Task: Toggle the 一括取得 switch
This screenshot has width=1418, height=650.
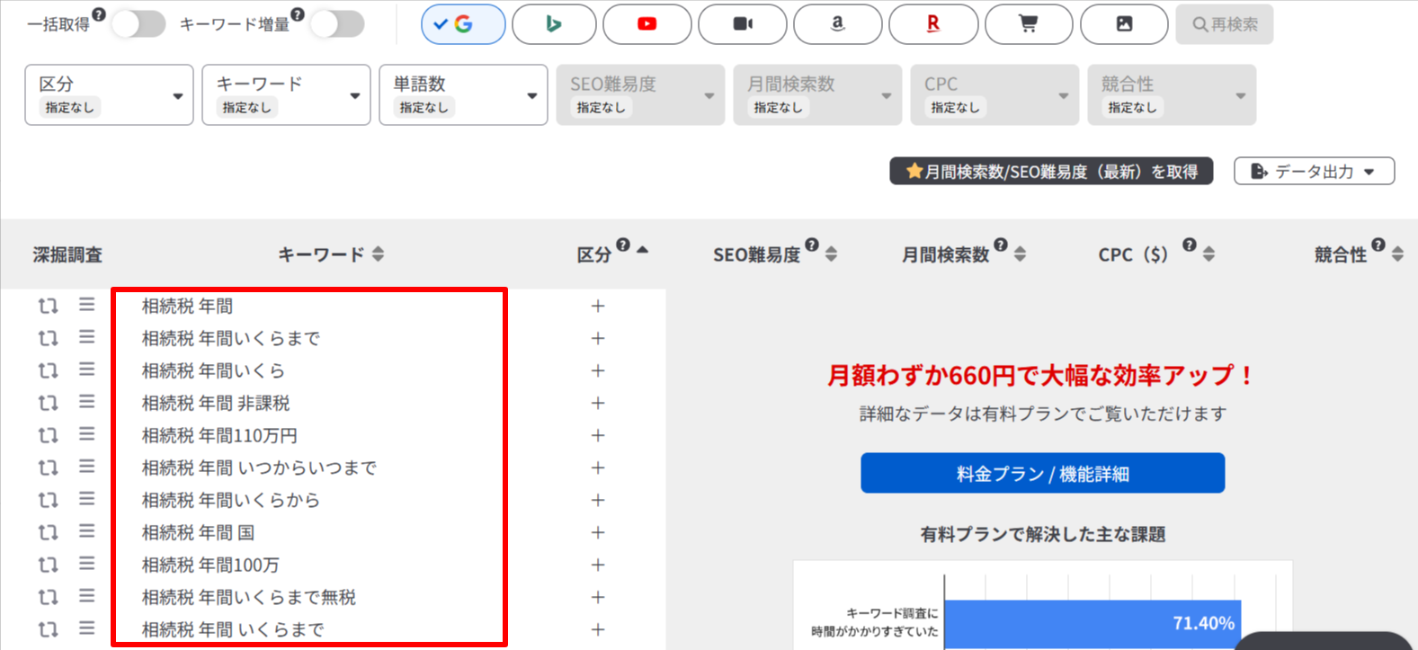Action: [138, 24]
